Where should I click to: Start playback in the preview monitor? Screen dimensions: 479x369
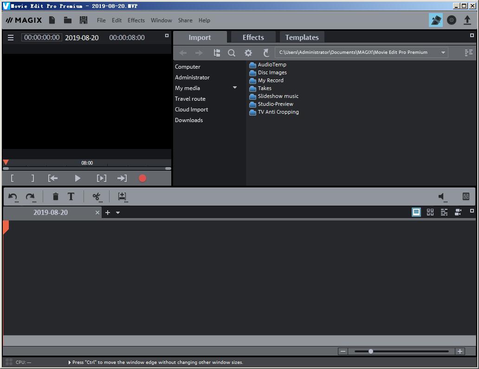pyautogui.click(x=78, y=178)
